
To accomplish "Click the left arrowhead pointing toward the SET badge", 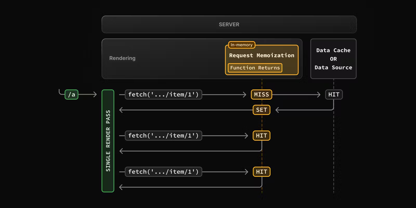I will [277, 110].
